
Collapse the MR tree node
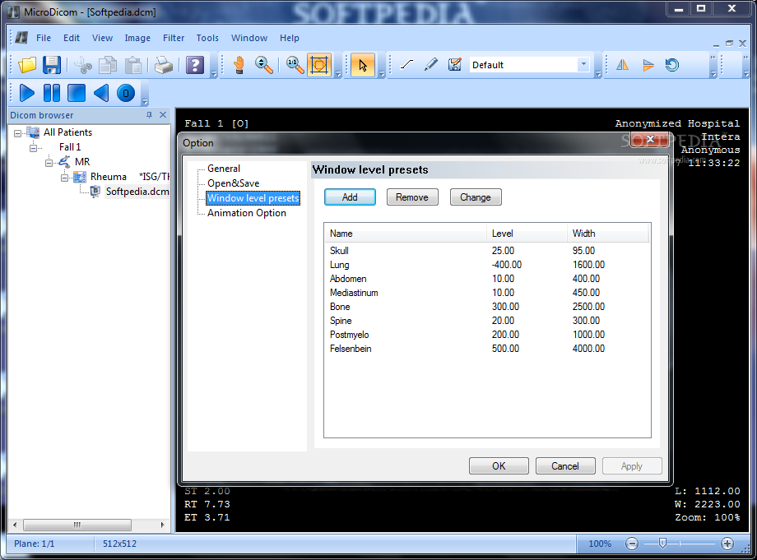(x=49, y=163)
